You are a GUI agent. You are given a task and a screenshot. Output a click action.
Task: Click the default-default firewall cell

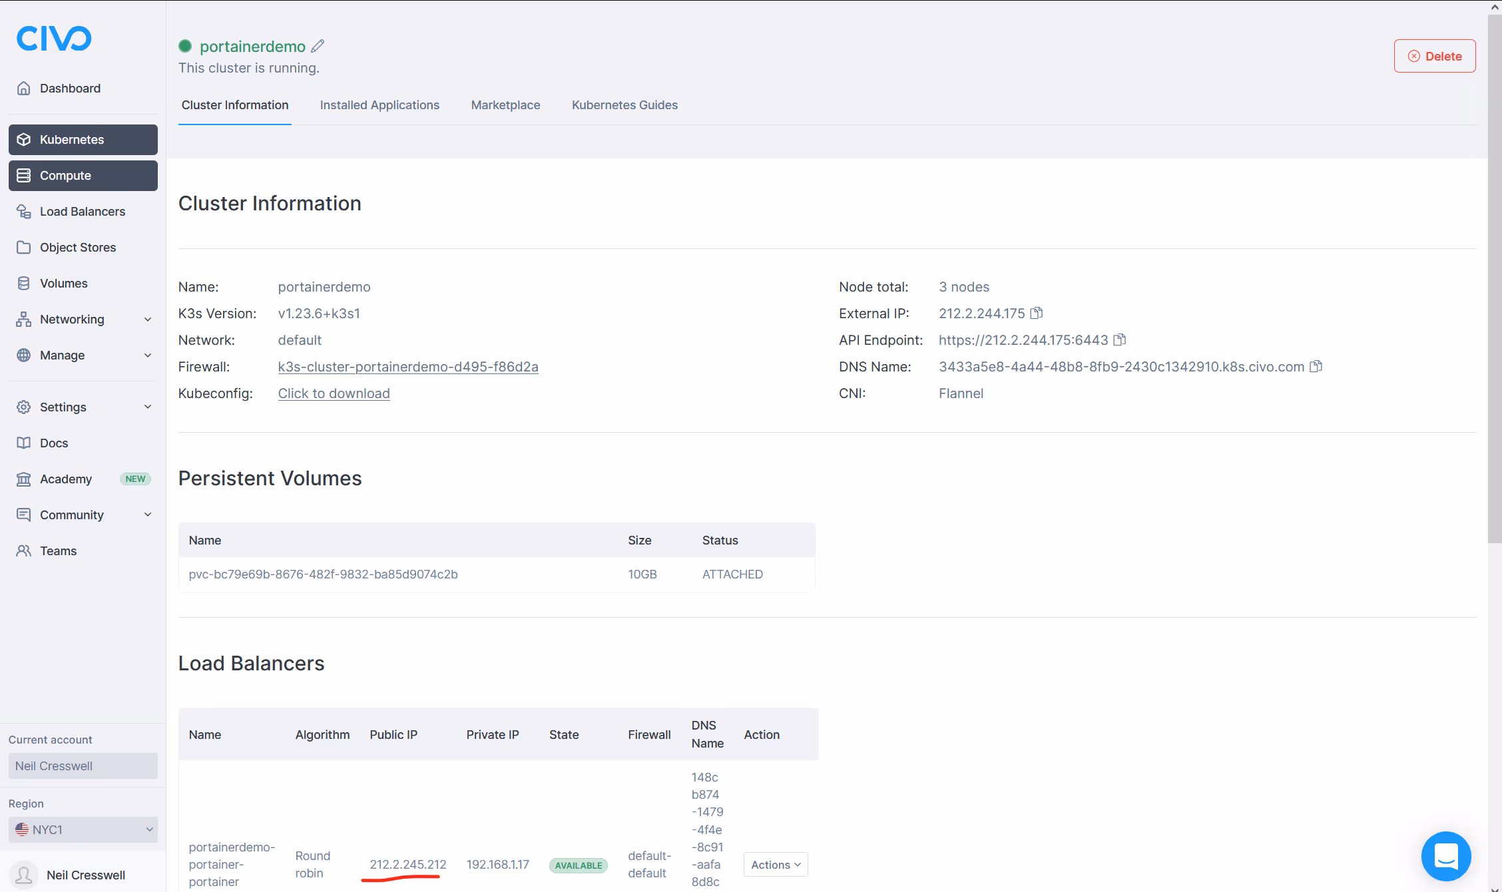[x=649, y=864]
